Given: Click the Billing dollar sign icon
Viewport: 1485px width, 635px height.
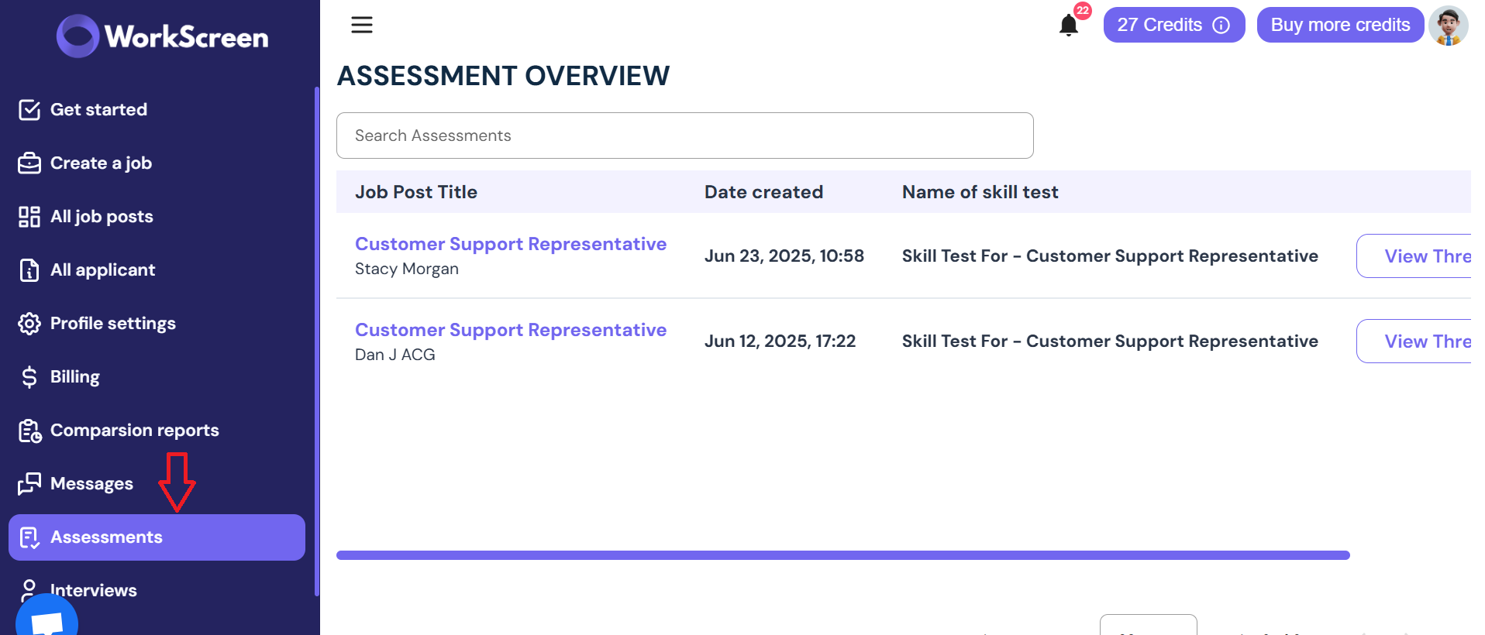Looking at the screenshot, I should [x=29, y=377].
